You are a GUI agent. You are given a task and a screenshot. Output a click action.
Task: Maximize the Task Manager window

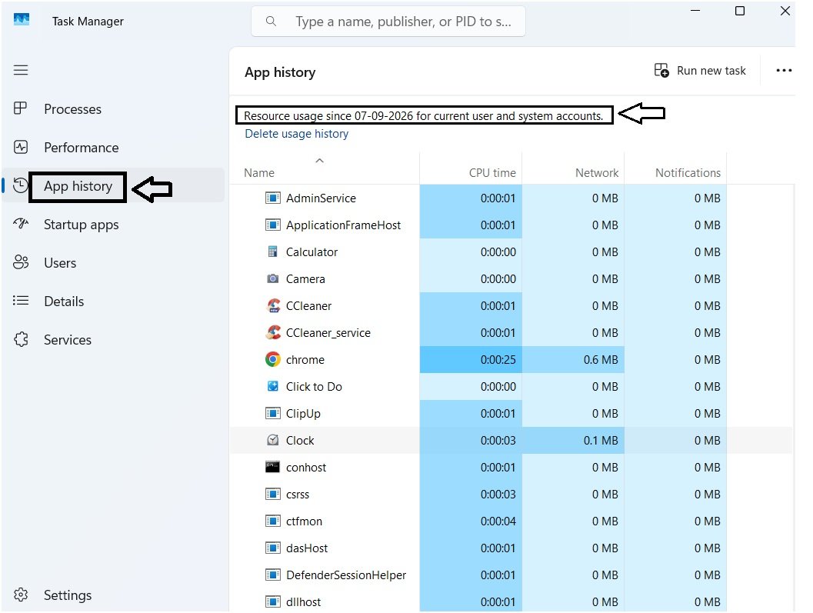pyautogui.click(x=740, y=11)
